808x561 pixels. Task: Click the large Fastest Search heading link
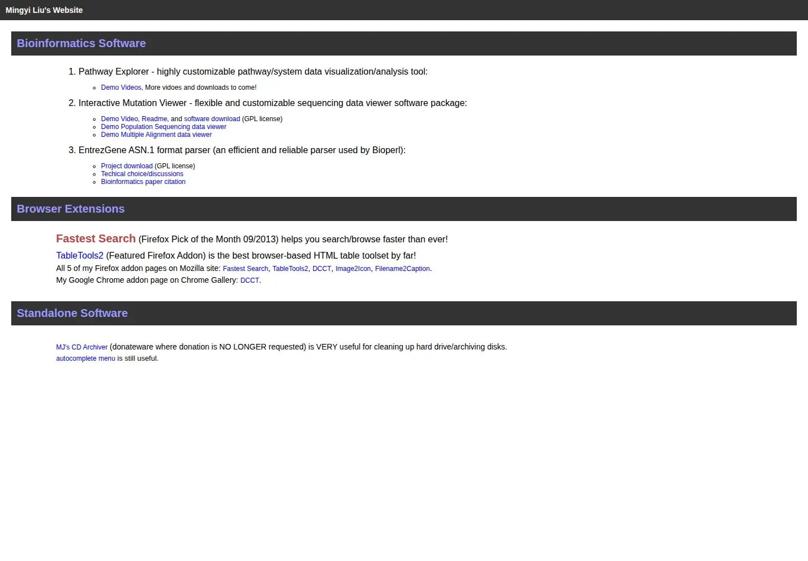96,238
